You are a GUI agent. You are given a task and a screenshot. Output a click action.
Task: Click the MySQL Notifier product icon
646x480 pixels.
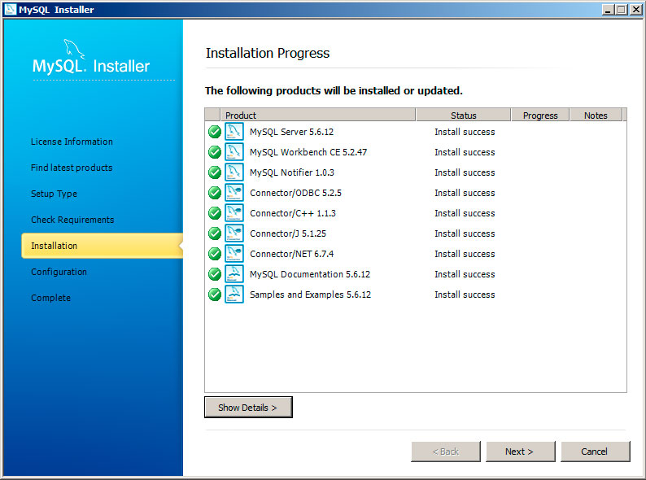coord(234,172)
